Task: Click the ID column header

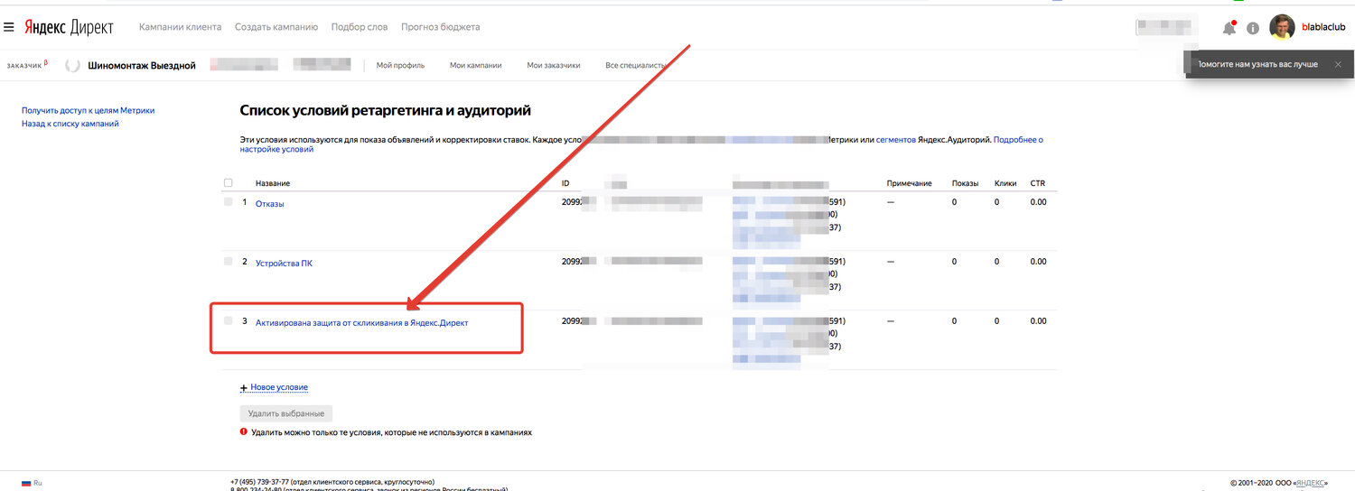Action: [x=565, y=183]
